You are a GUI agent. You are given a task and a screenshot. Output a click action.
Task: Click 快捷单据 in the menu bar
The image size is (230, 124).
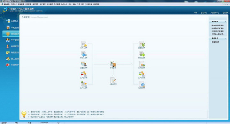click(x=89, y=4)
